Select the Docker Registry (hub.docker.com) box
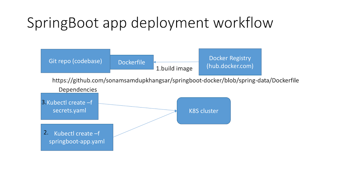The height and width of the screenshot is (186, 354). point(230,62)
